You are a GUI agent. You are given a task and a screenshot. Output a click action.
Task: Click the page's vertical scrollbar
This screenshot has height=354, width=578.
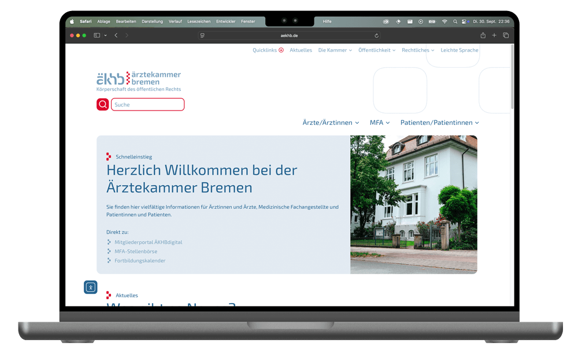(x=512, y=78)
